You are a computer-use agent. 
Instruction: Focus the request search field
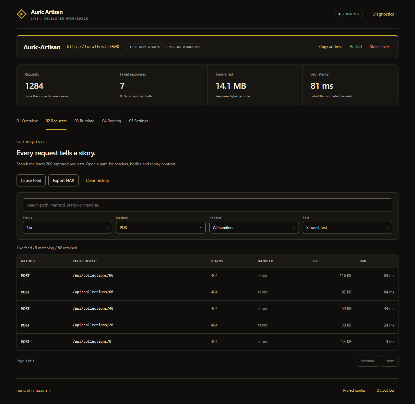point(207,205)
